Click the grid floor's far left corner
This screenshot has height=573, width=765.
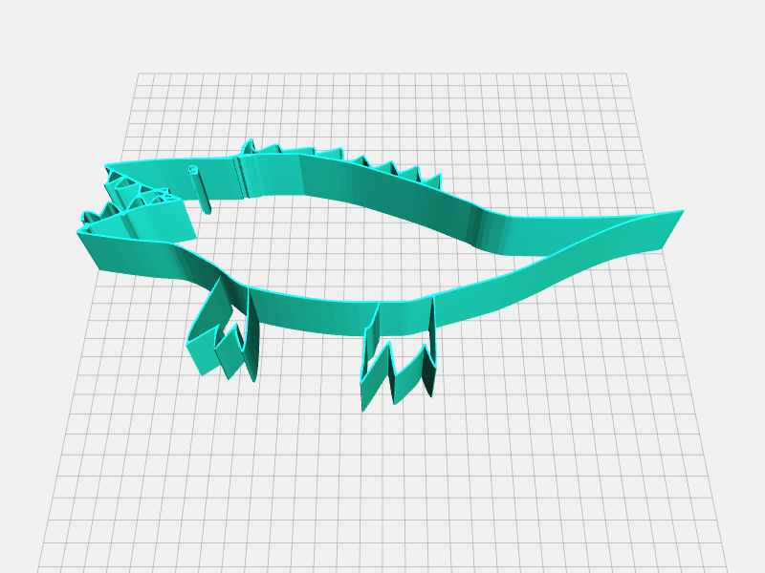click(139, 75)
